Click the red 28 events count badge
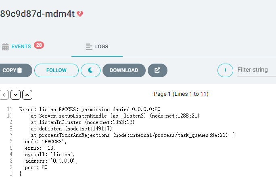 (39, 45)
